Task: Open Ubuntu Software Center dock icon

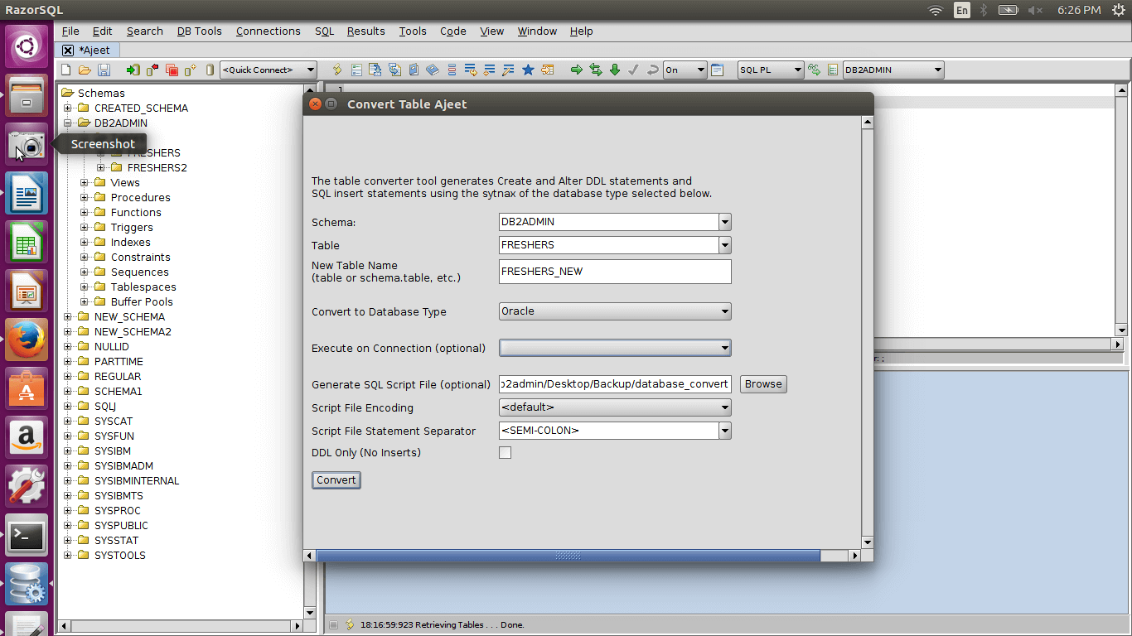Action: 27,388
